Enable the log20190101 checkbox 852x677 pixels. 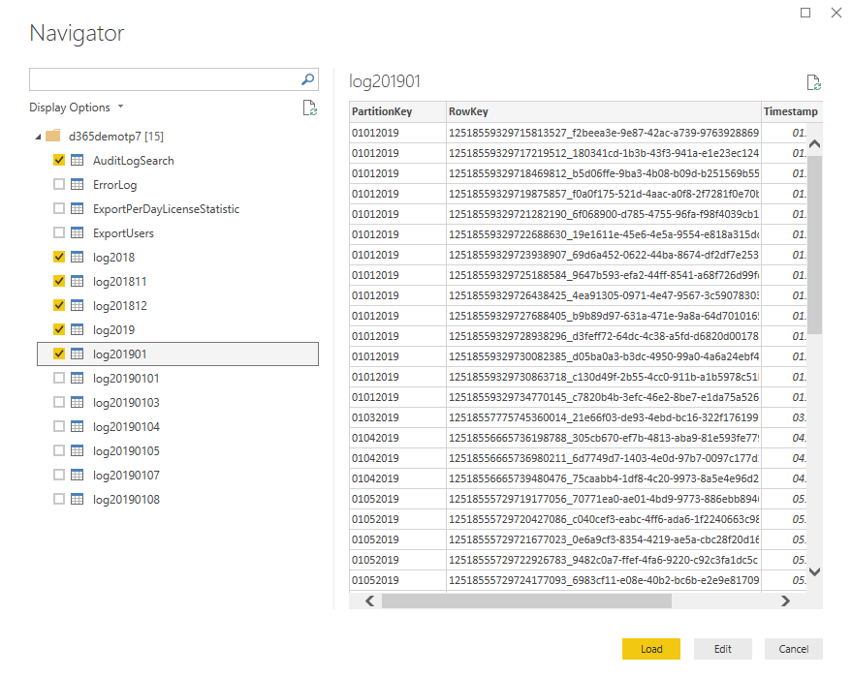59,378
